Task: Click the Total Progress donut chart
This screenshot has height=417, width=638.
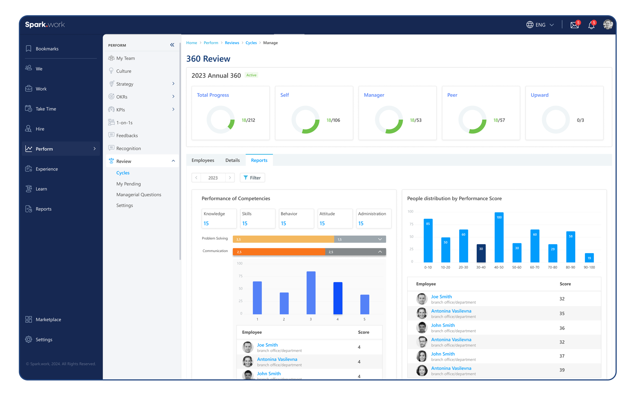Action: click(221, 120)
